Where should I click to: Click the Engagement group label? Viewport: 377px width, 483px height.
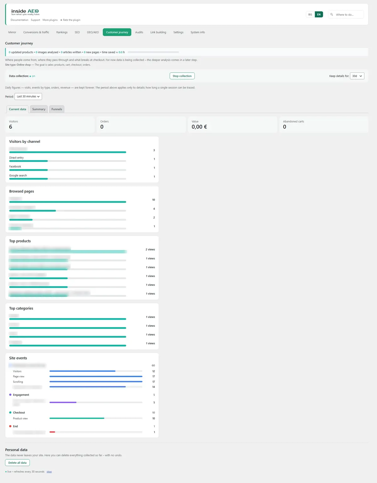[x=21, y=395]
